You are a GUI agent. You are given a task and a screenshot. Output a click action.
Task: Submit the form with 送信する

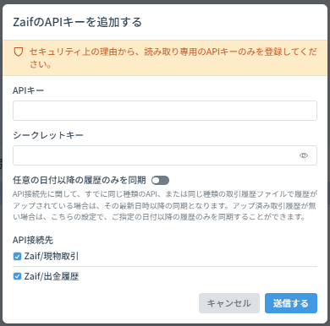pos(291,303)
